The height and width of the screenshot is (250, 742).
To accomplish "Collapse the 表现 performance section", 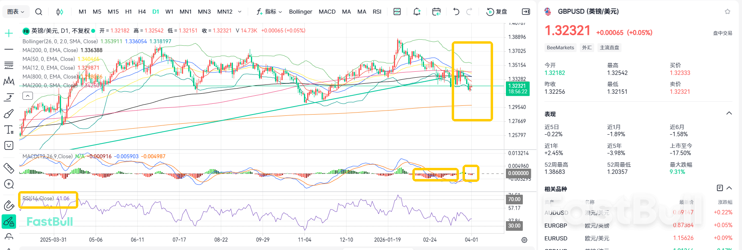I will [x=729, y=113].
